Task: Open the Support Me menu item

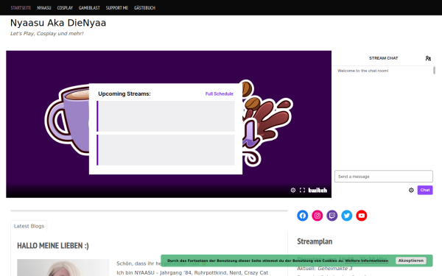Action: point(117,8)
